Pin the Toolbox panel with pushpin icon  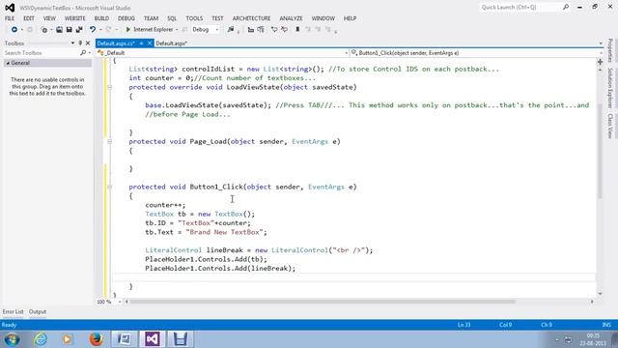[80, 43]
